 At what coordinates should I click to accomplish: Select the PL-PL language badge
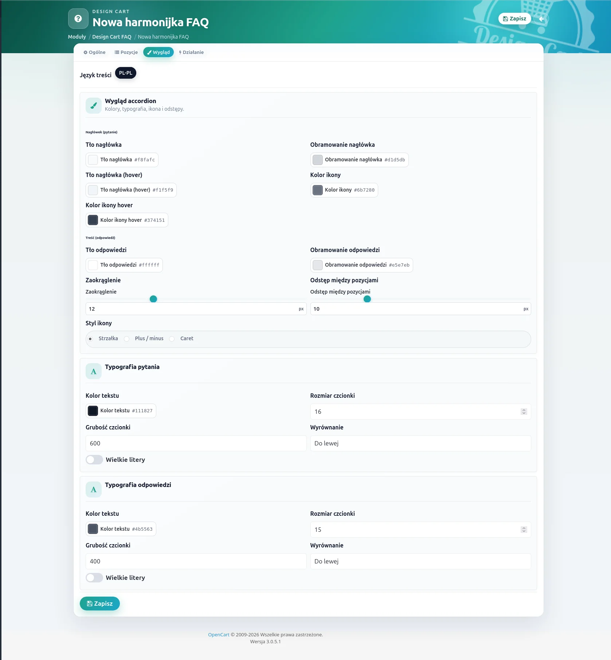(x=126, y=73)
